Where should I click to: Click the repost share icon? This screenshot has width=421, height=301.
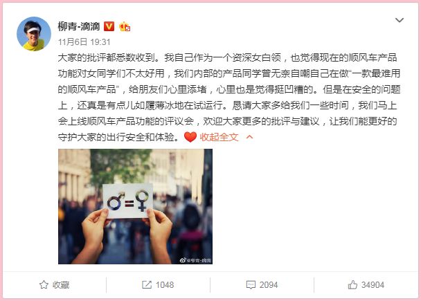[x=147, y=284]
